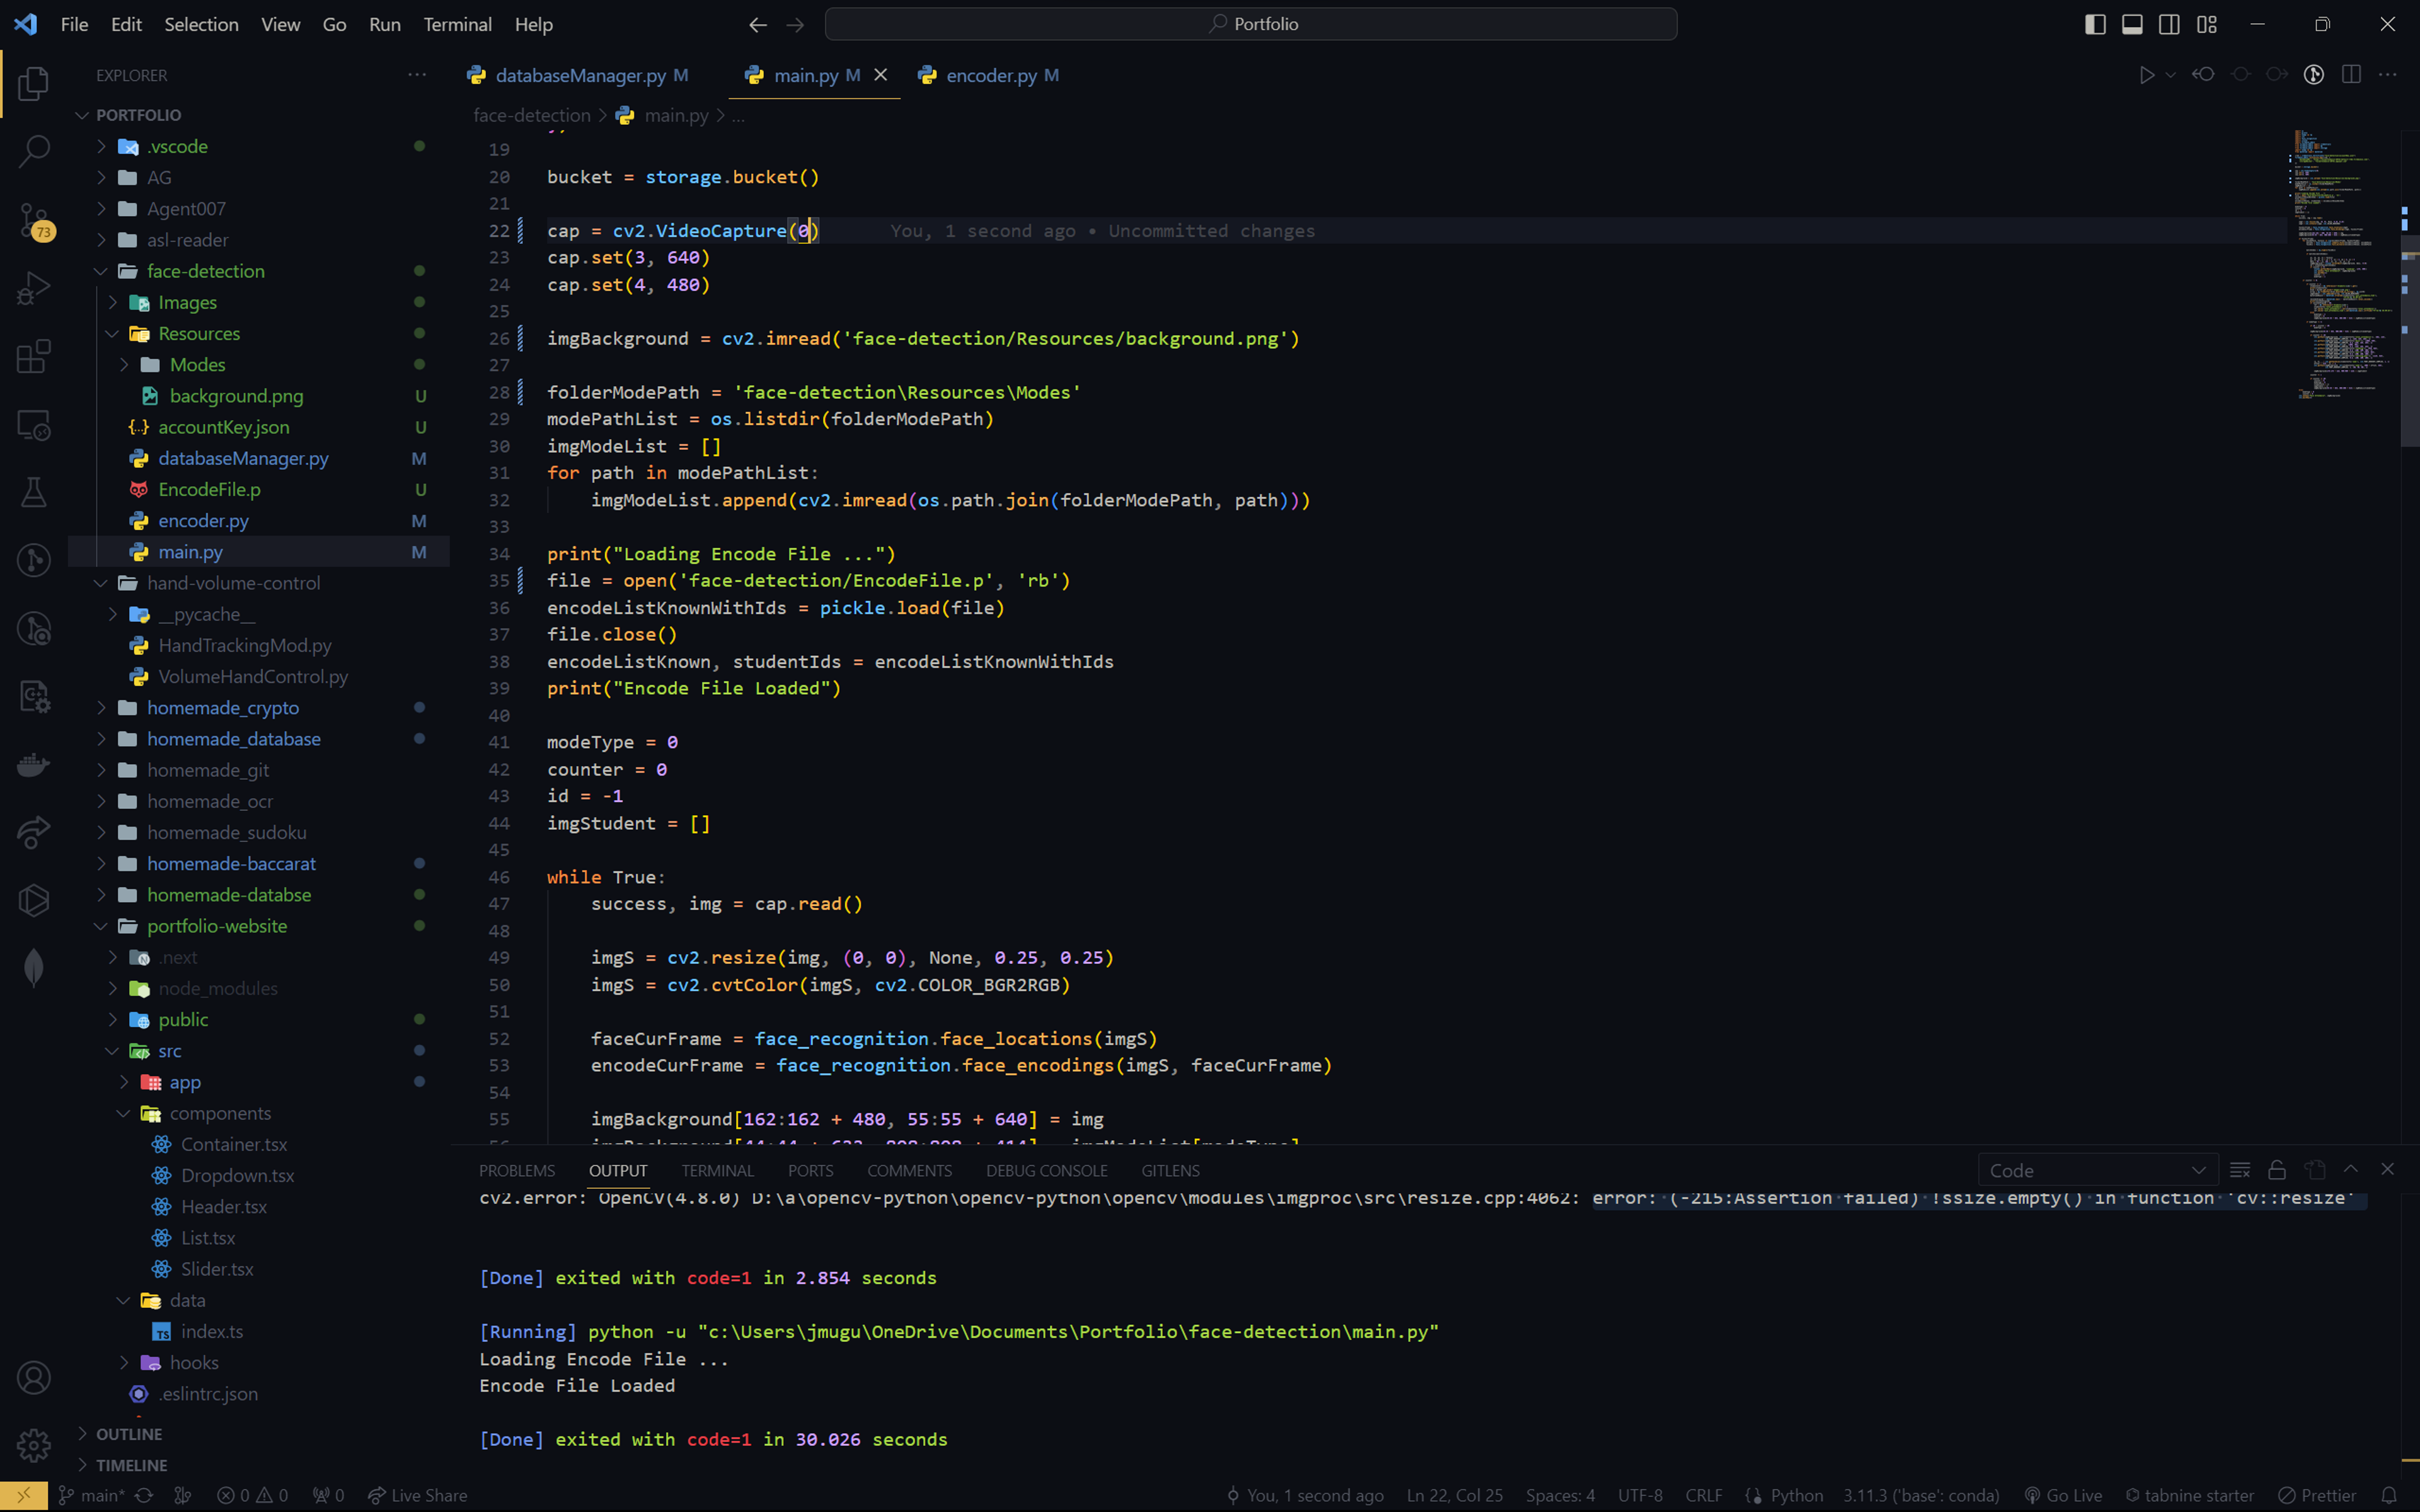Toggle output auto-scroll lock
This screenshot has height=1512, width=2420.
tap(2277, 1170)
